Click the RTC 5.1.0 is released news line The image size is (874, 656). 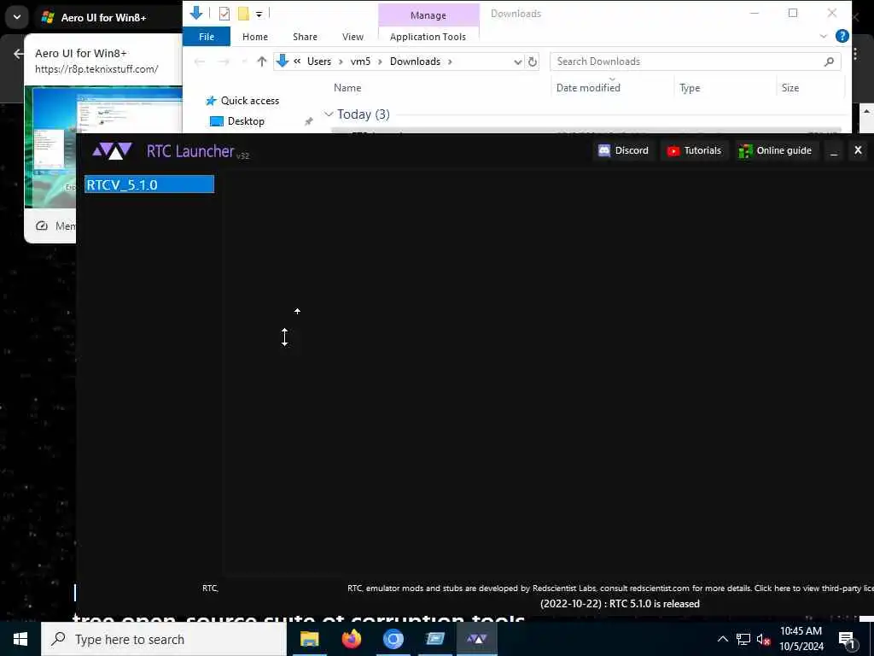(620, 604)
